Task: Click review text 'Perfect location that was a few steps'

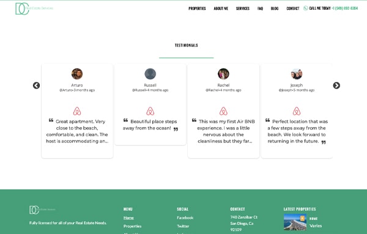Action: tap(297, 131)
